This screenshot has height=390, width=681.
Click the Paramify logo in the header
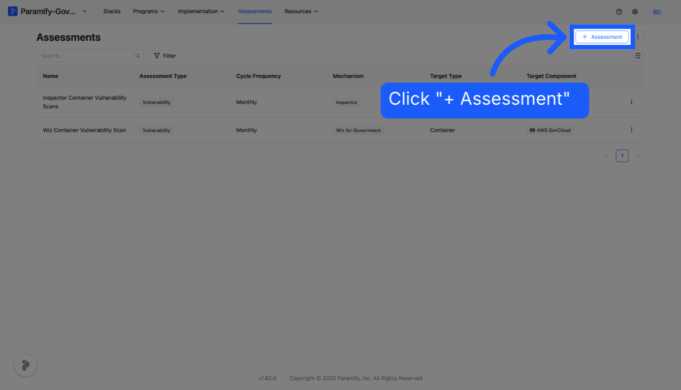[x=13, y=11]
